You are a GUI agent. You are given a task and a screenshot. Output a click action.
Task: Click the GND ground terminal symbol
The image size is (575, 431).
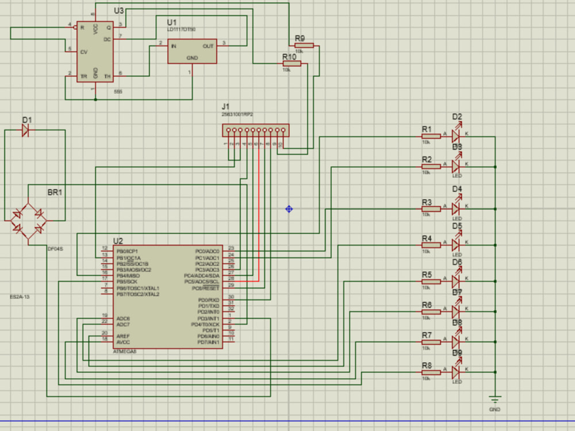tap(494, 399)
